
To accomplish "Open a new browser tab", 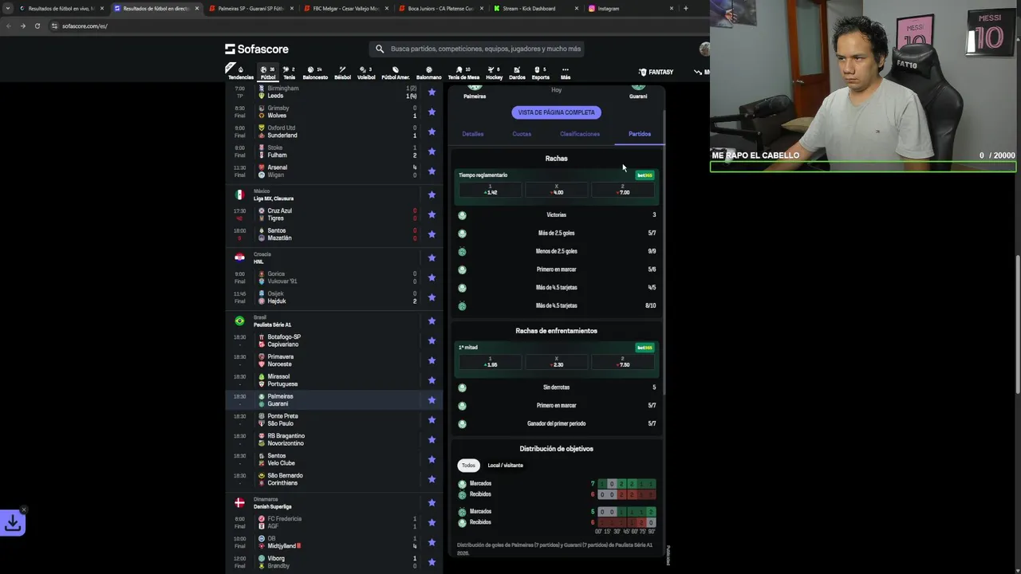I will (x=685, y=9).
